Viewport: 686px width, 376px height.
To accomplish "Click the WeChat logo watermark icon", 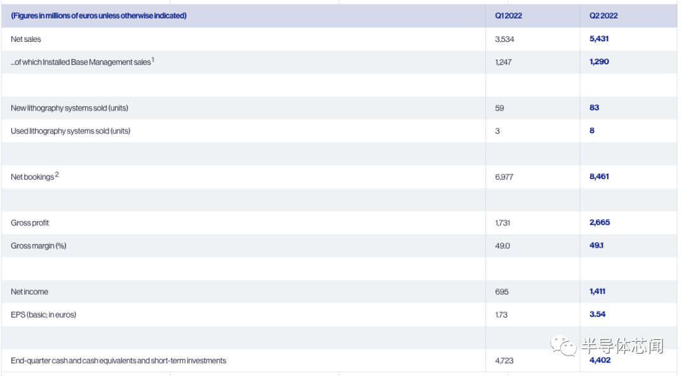I will point(563,345).
